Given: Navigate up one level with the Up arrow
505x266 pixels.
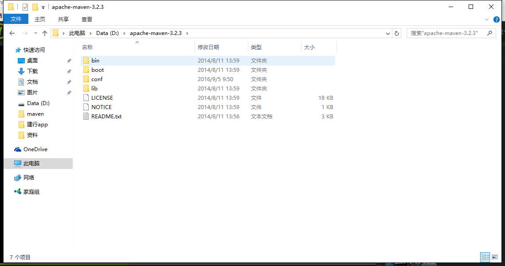Looking at the screenshot, I should pyautogui.click(x=45, y=33).
